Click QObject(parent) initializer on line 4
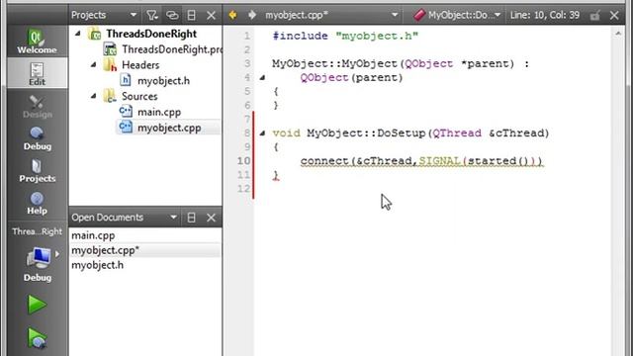633x356 pixels. (x=352, y=77)
